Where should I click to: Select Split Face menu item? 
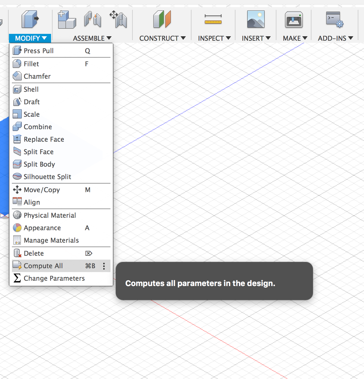click(x=61, y=152)
